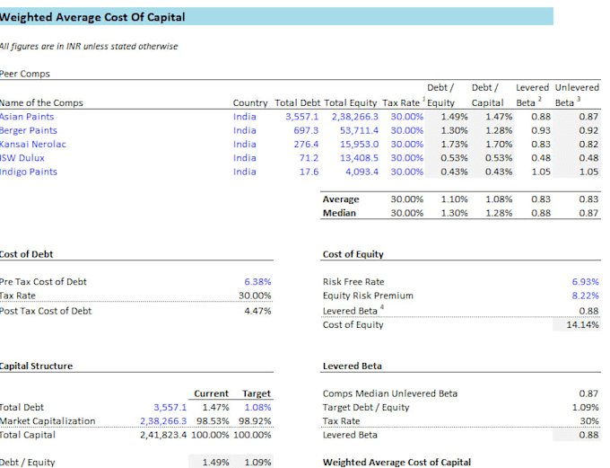Click Berger Paints levered beta 0.93

pos(541,130)
